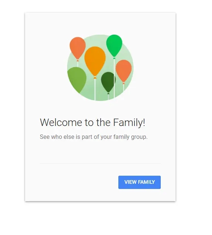212x235 pixels.
Task: Click the string below the bright green balloon
Action: 114,78
